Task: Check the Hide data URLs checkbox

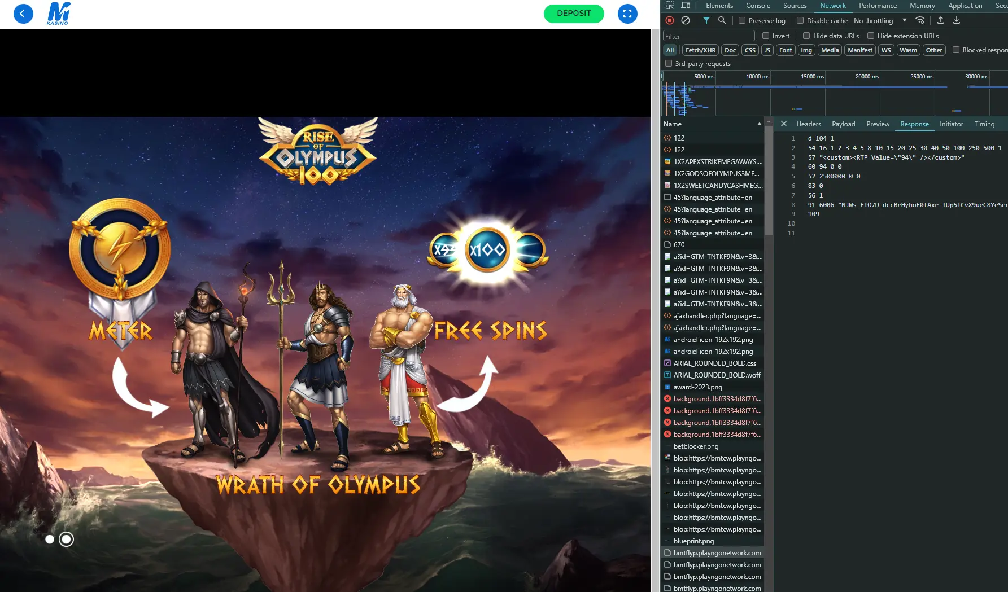Action: 806,36
